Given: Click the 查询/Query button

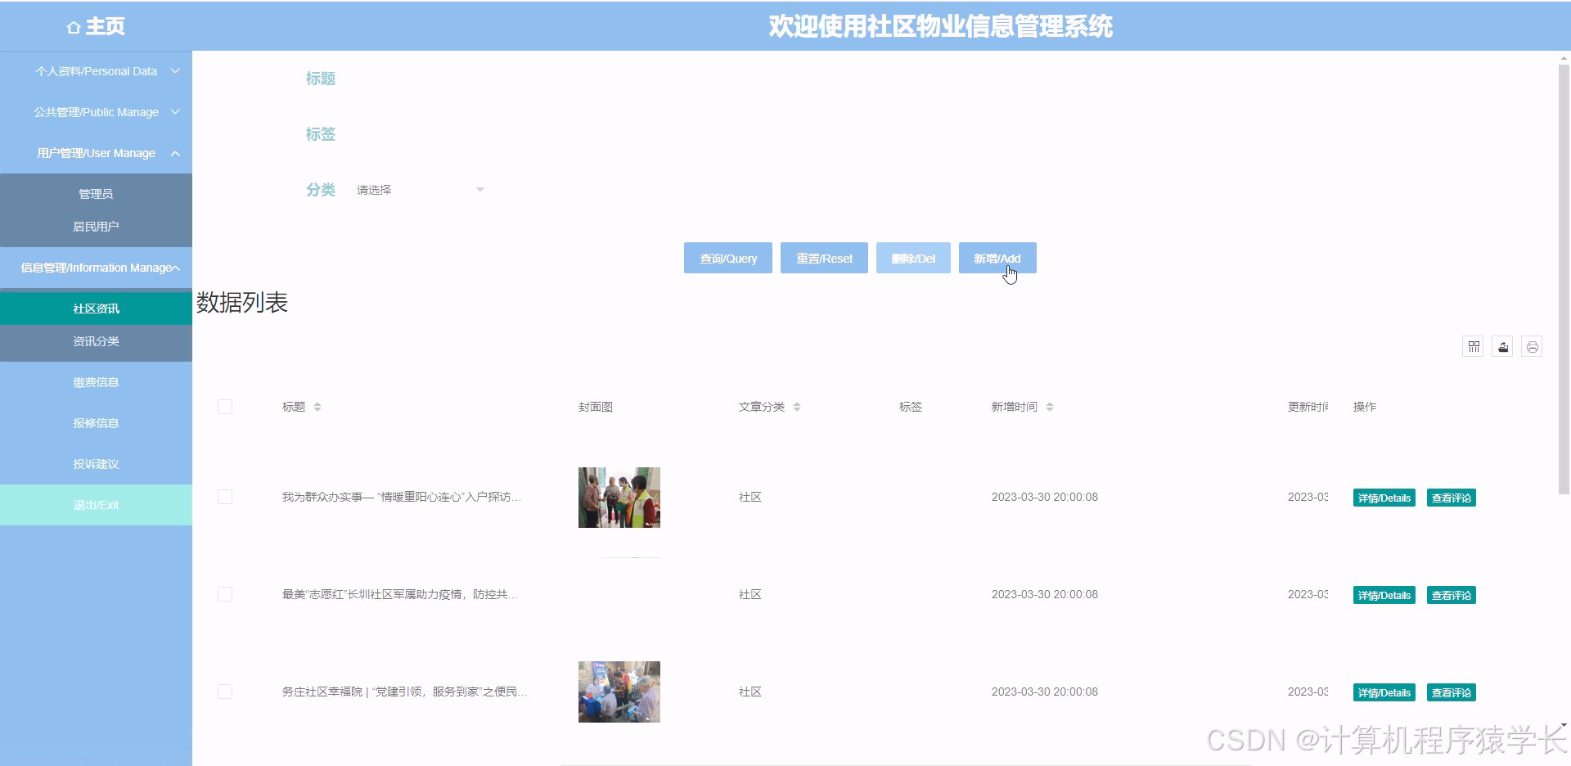Looking at the screenshot, I should coord(728,259).
